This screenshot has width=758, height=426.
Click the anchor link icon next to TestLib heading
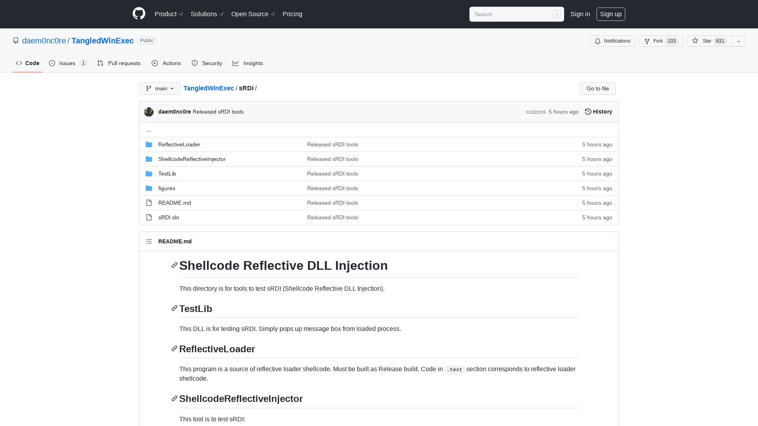(174, 308)
